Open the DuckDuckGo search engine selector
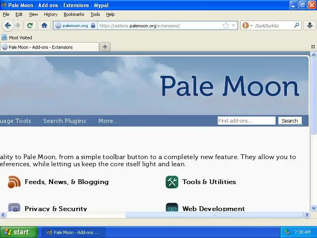The height and width of the screenshot is (238, 317). tap(247, 25)
